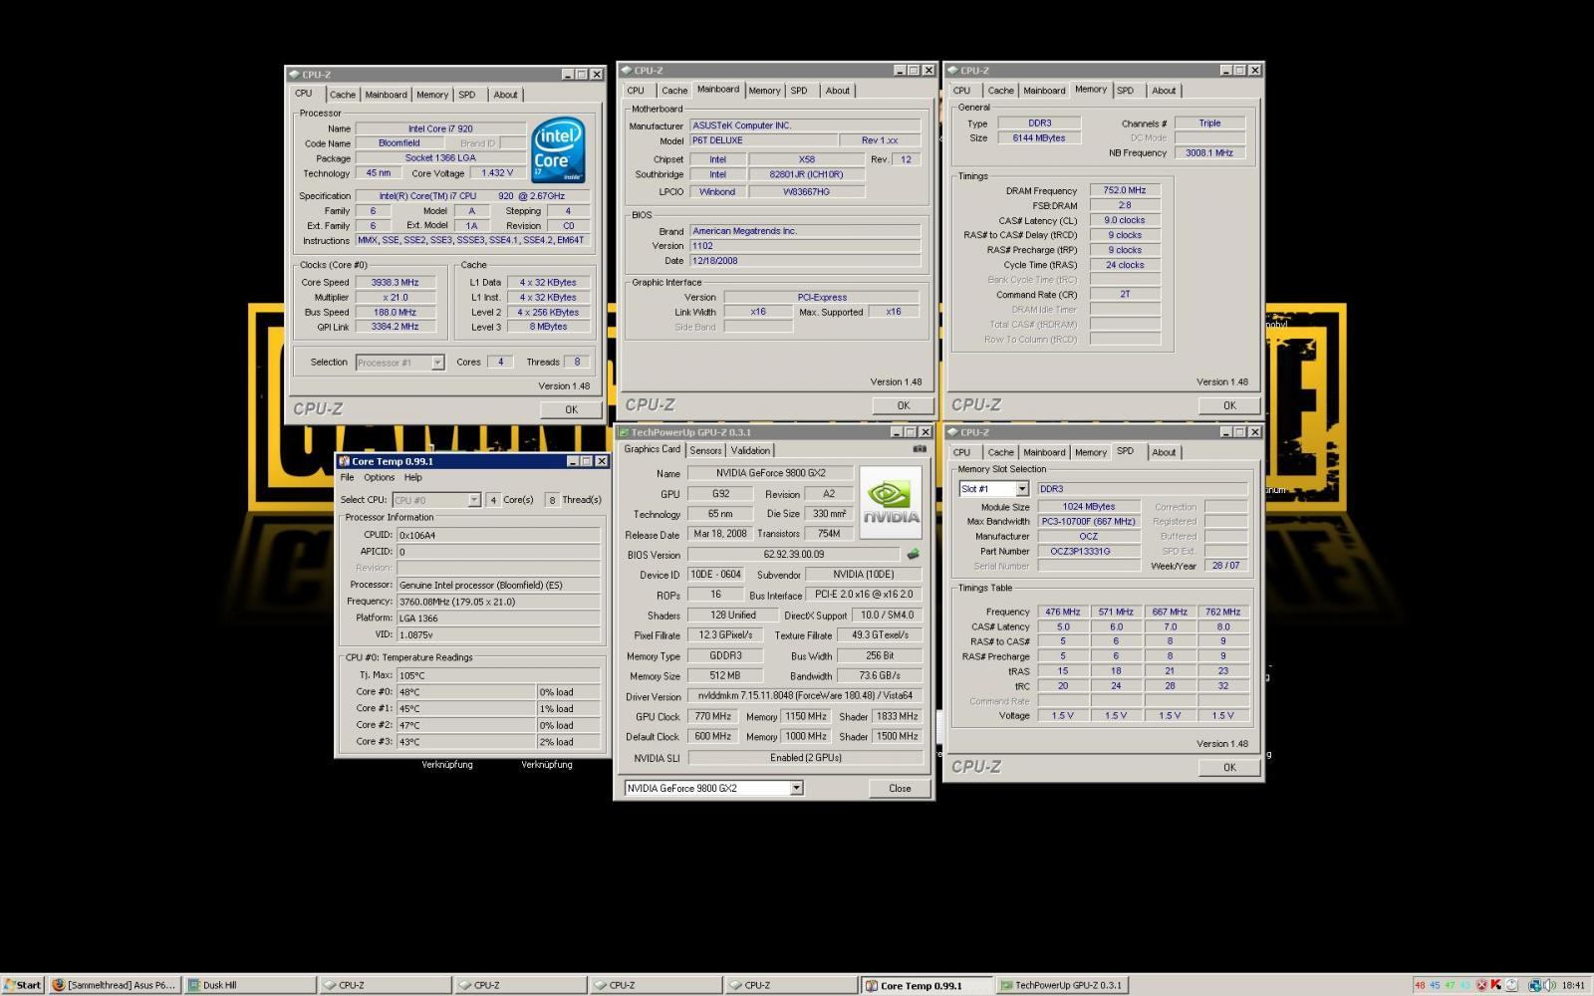Open the Select CPU dropdown in Core Temp
The width and height of the screenshot is (1594, 996).
[474, 500]
